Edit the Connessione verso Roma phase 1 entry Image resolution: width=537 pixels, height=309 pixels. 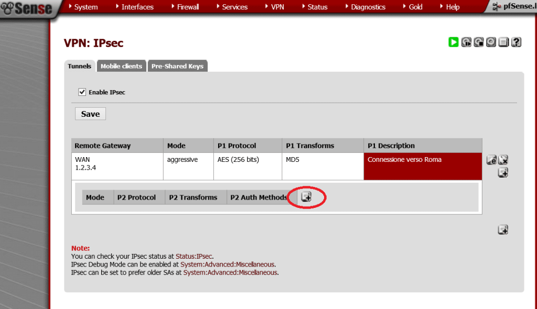click(491, 160)
